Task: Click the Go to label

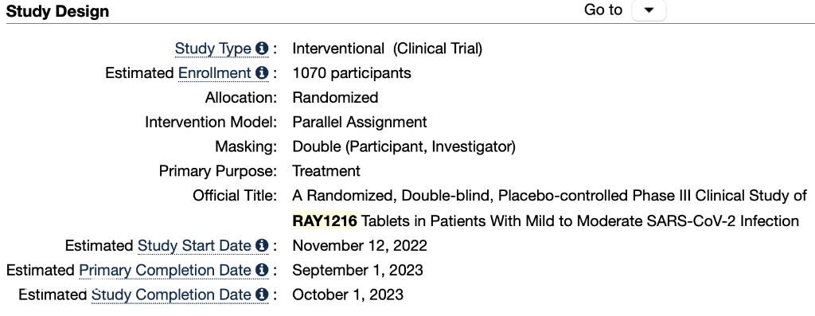Action: pos(603,10)
